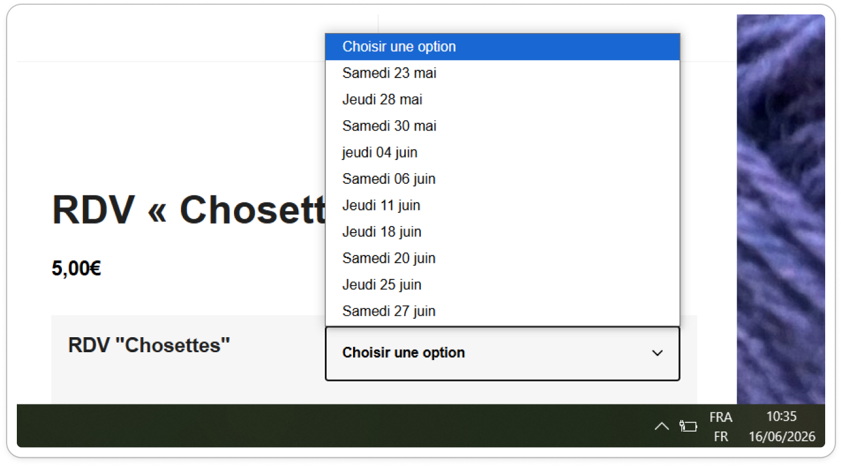Choose Samedi 23 mai from the list
The width and height of the screenshot is (842, 467).
[x=502, y=73]
